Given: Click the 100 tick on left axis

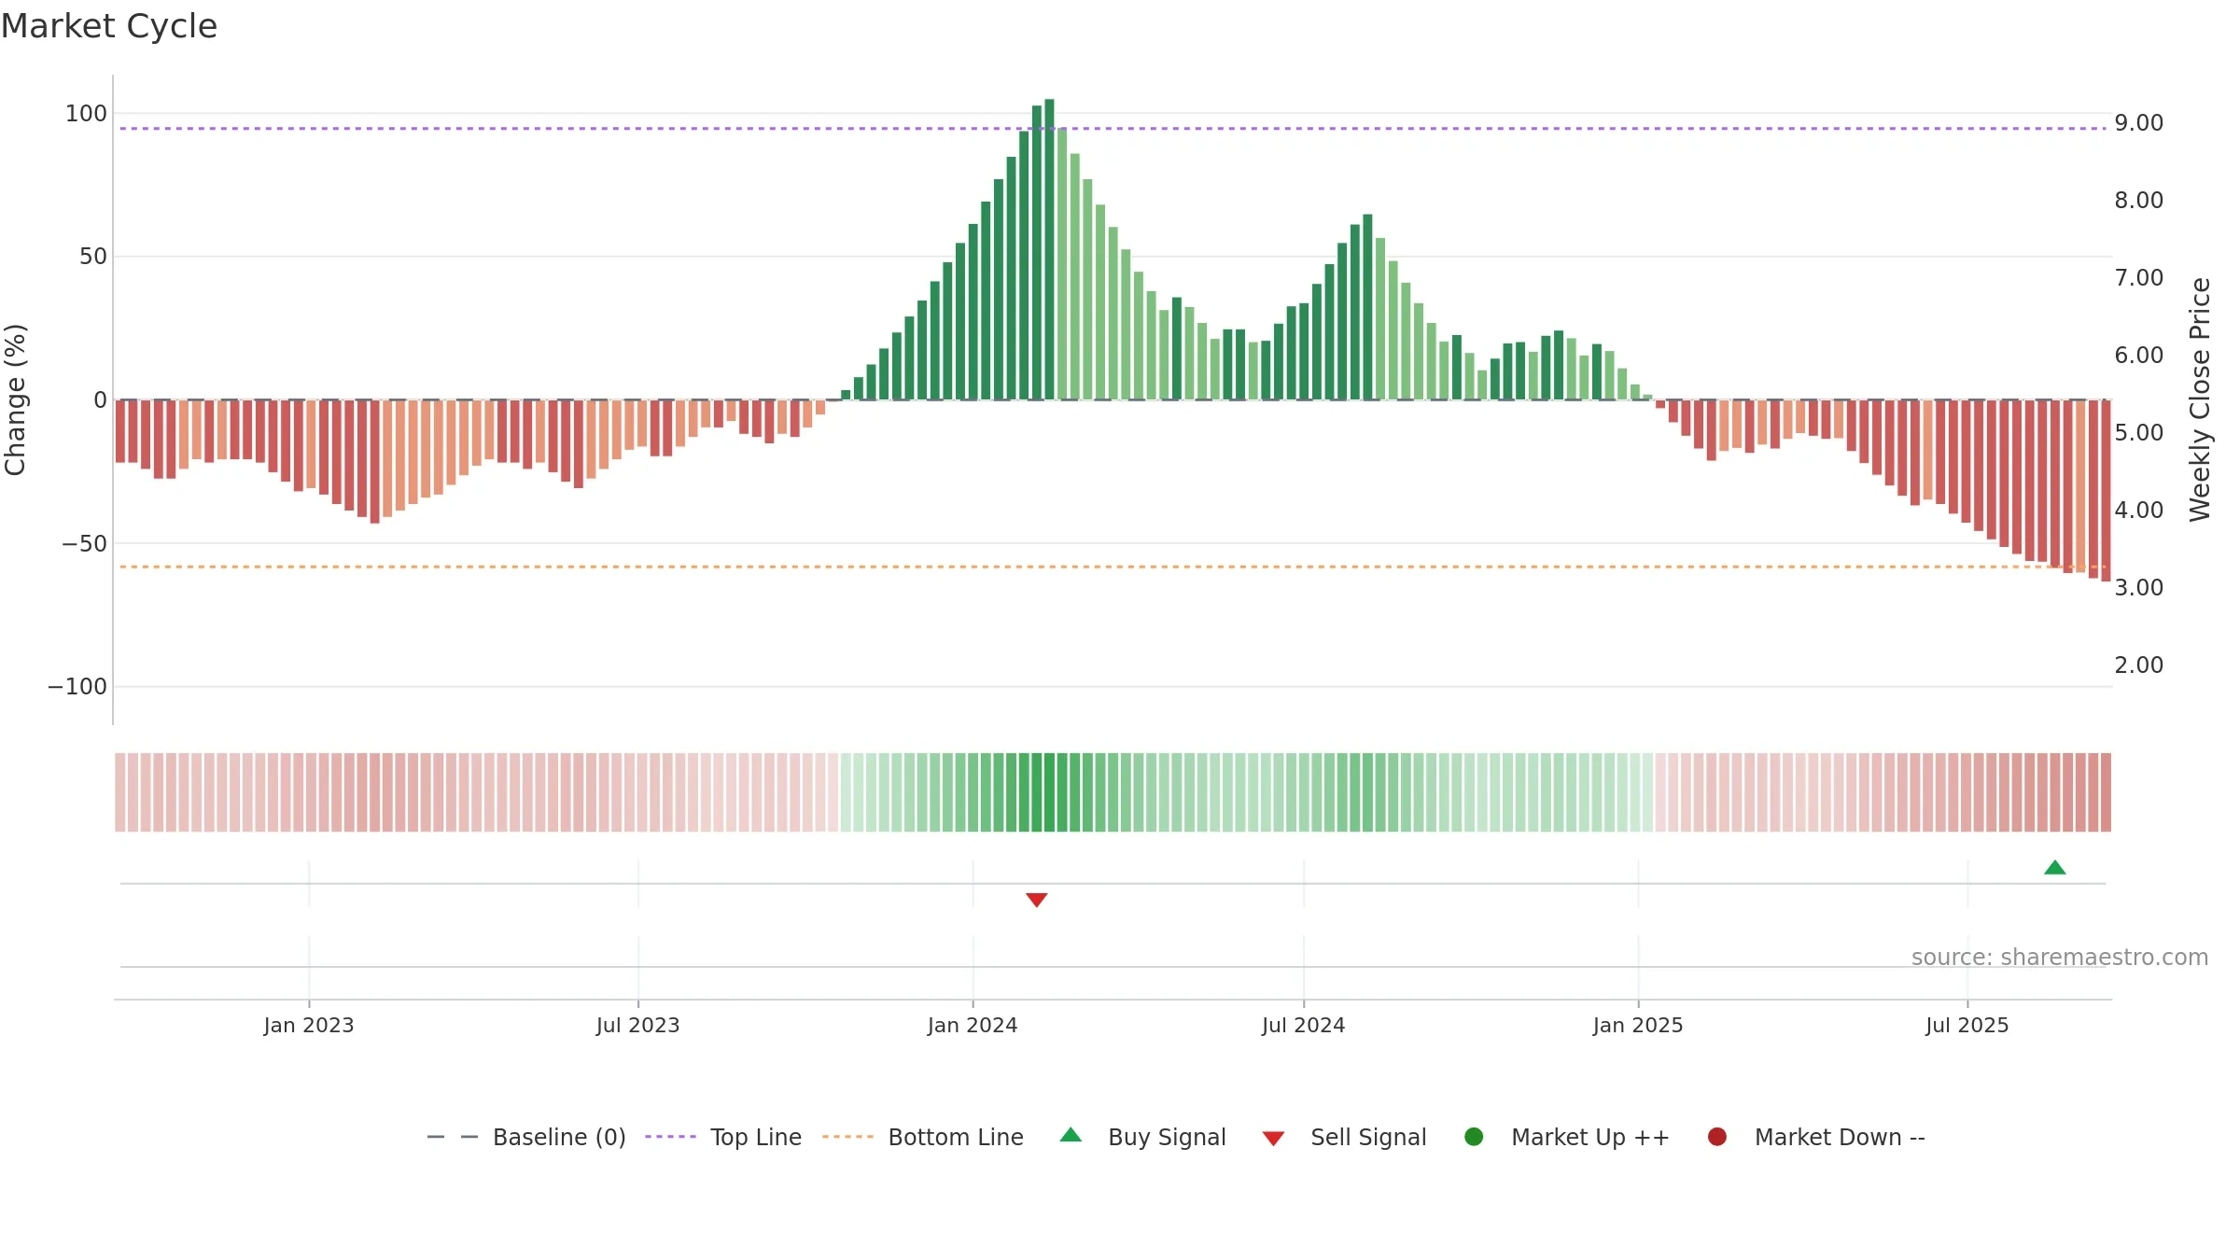Looking at the screenshot, I should tap(86, 114).
